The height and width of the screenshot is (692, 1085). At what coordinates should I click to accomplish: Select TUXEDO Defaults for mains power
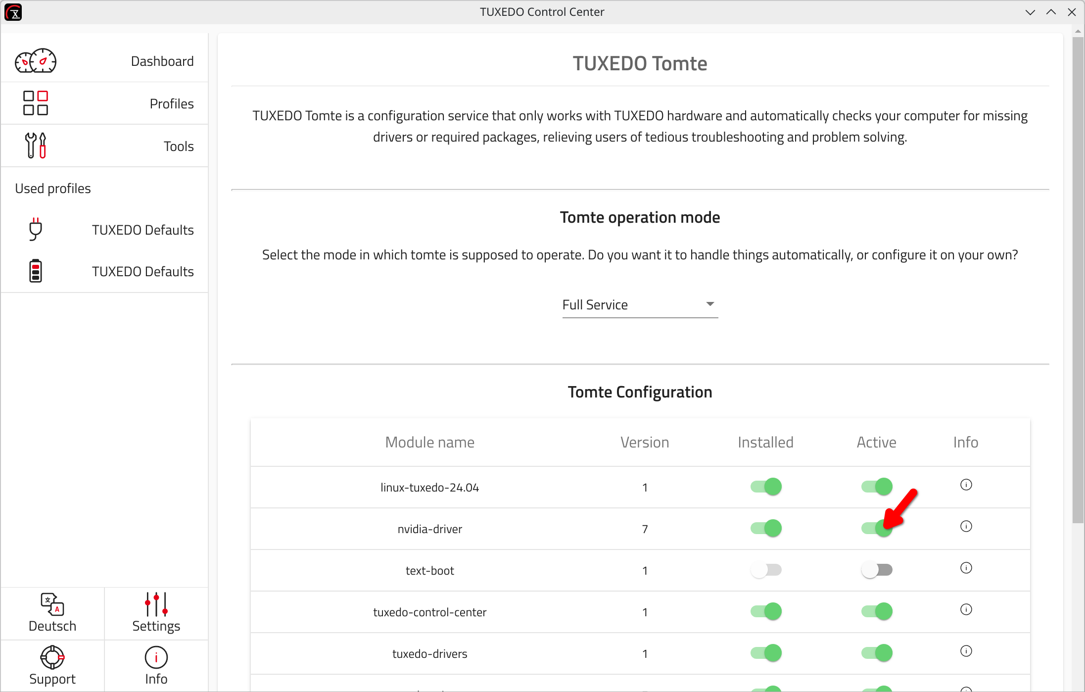pyautogui.click(x=143, y=230)
